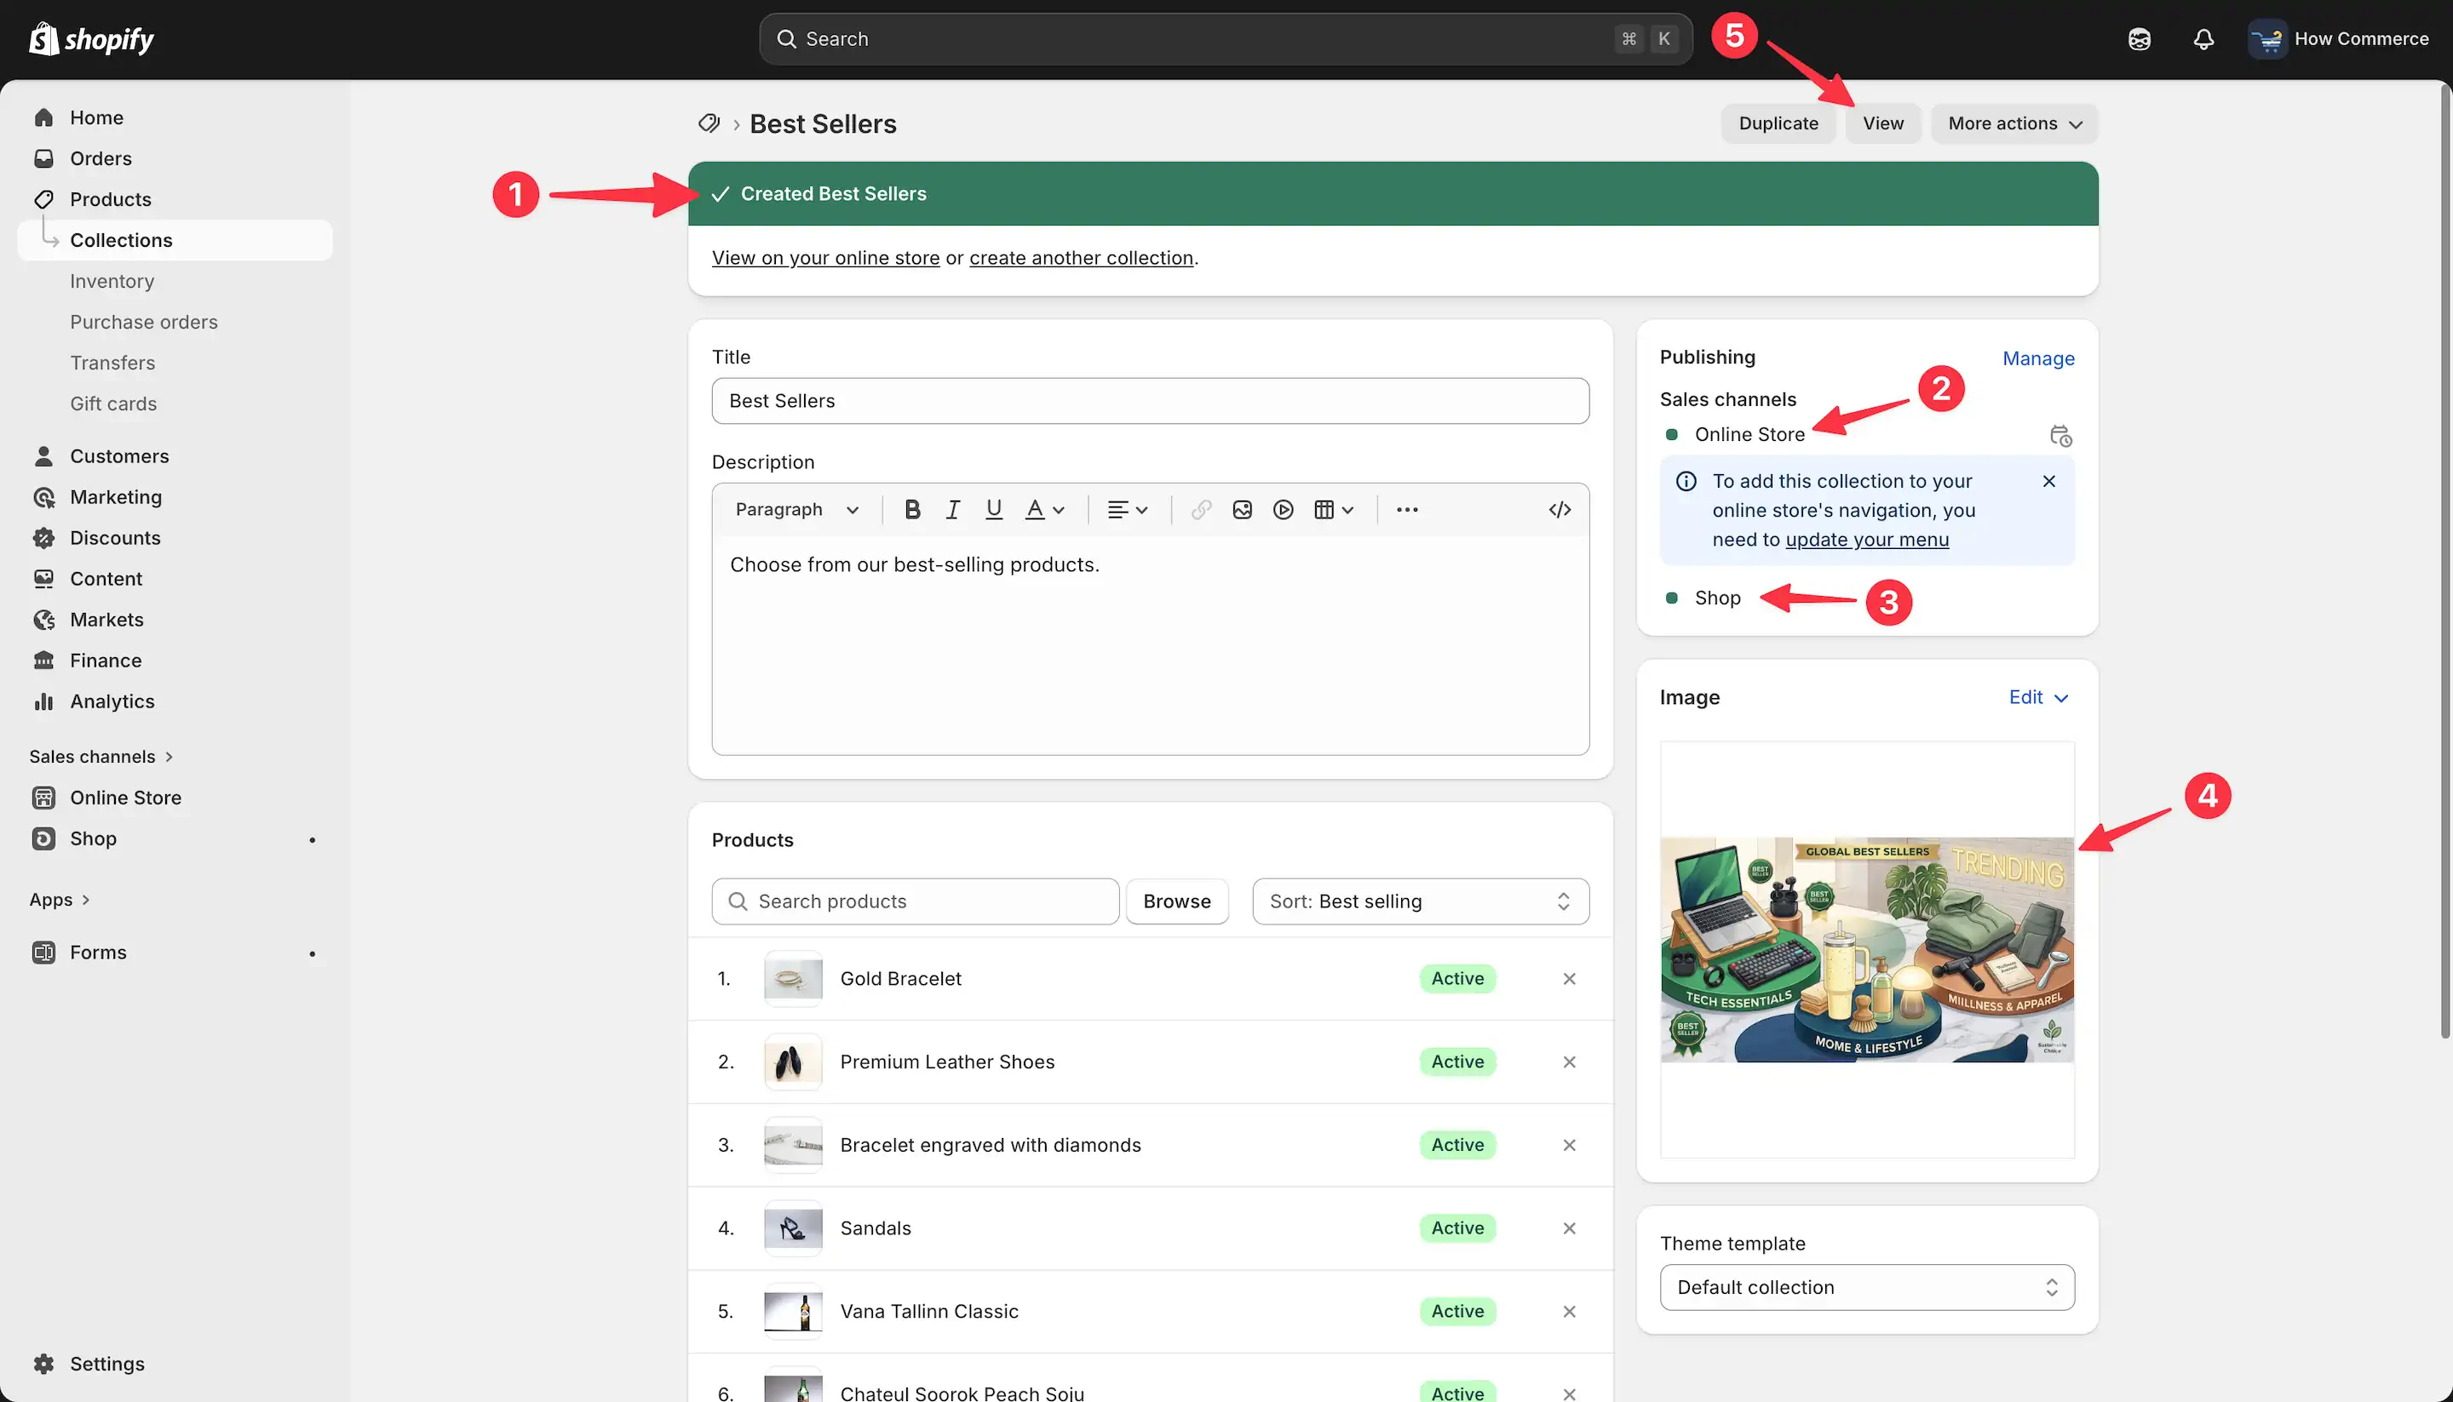The image size is (2453, 1402).
Task: Dismiss the navigation info notice
Action: click(x=2049, y=480)
